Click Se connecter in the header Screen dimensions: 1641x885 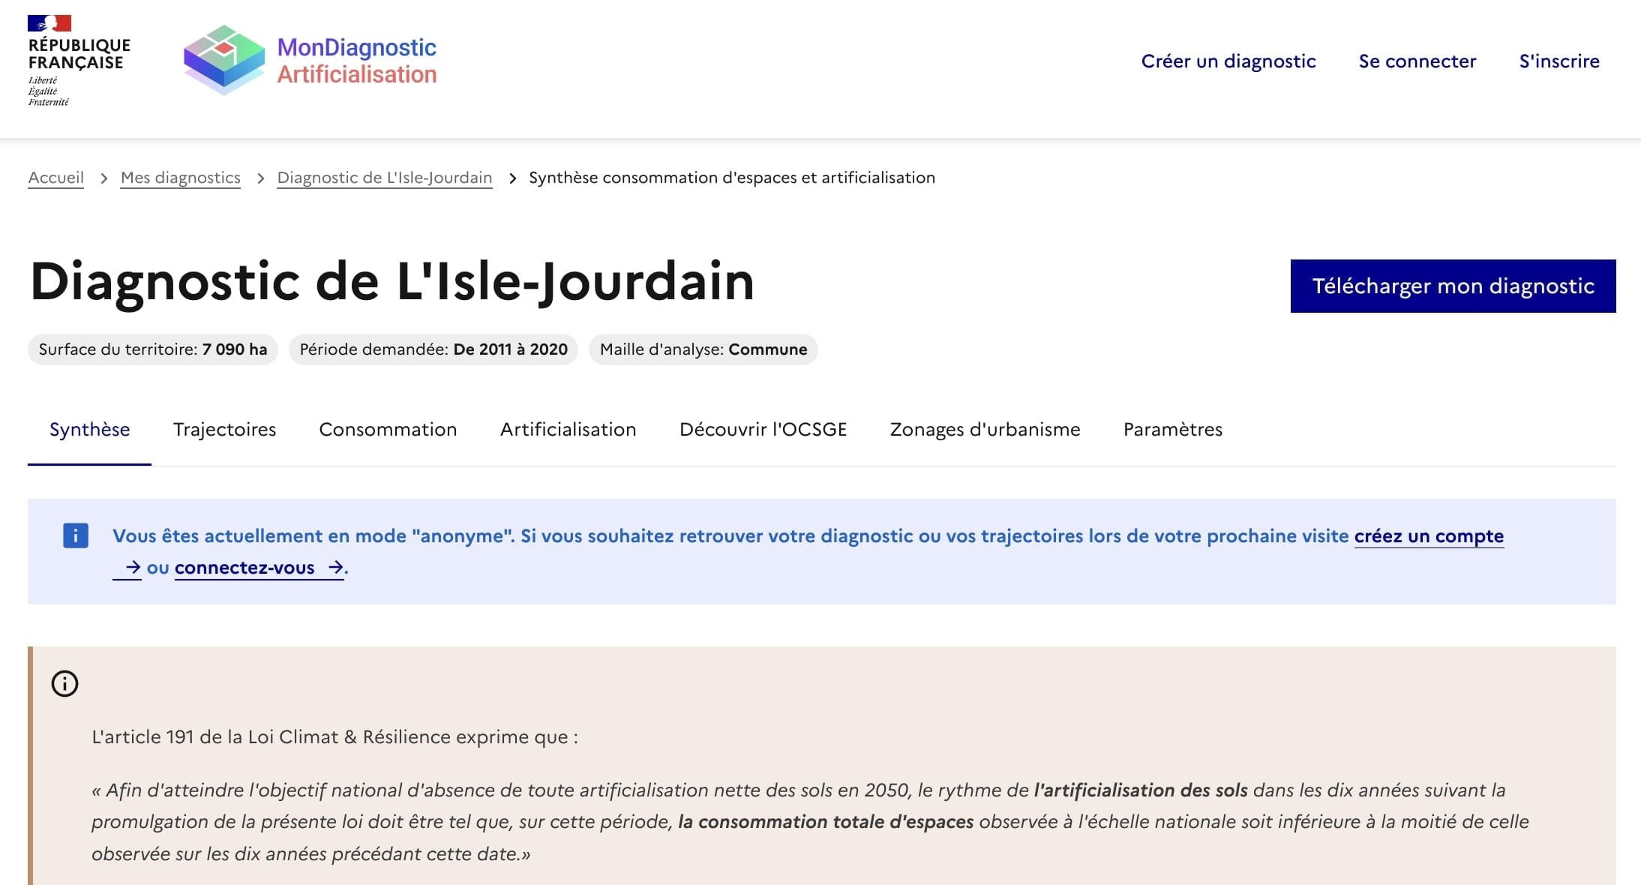[x=1417, y=61]
